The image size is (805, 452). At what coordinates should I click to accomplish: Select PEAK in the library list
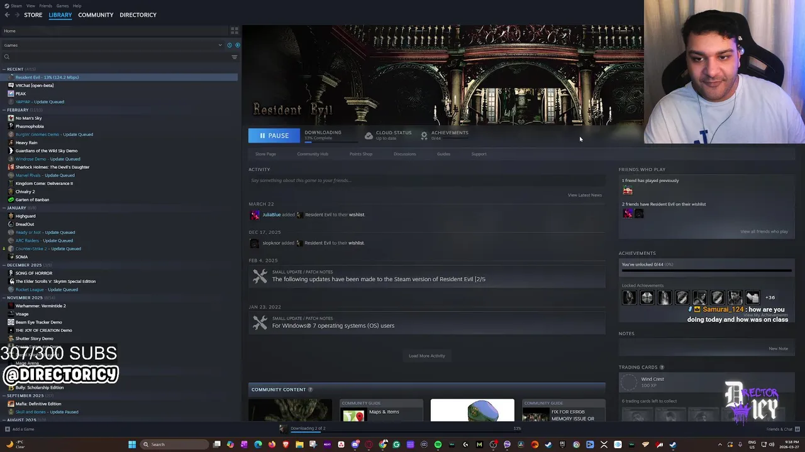21,94
